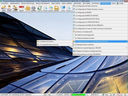Select 6-Configuração do CUPOM NÃO FISCAL
The height and width of the screenshot is (96, 128).
tap(100, 22)
